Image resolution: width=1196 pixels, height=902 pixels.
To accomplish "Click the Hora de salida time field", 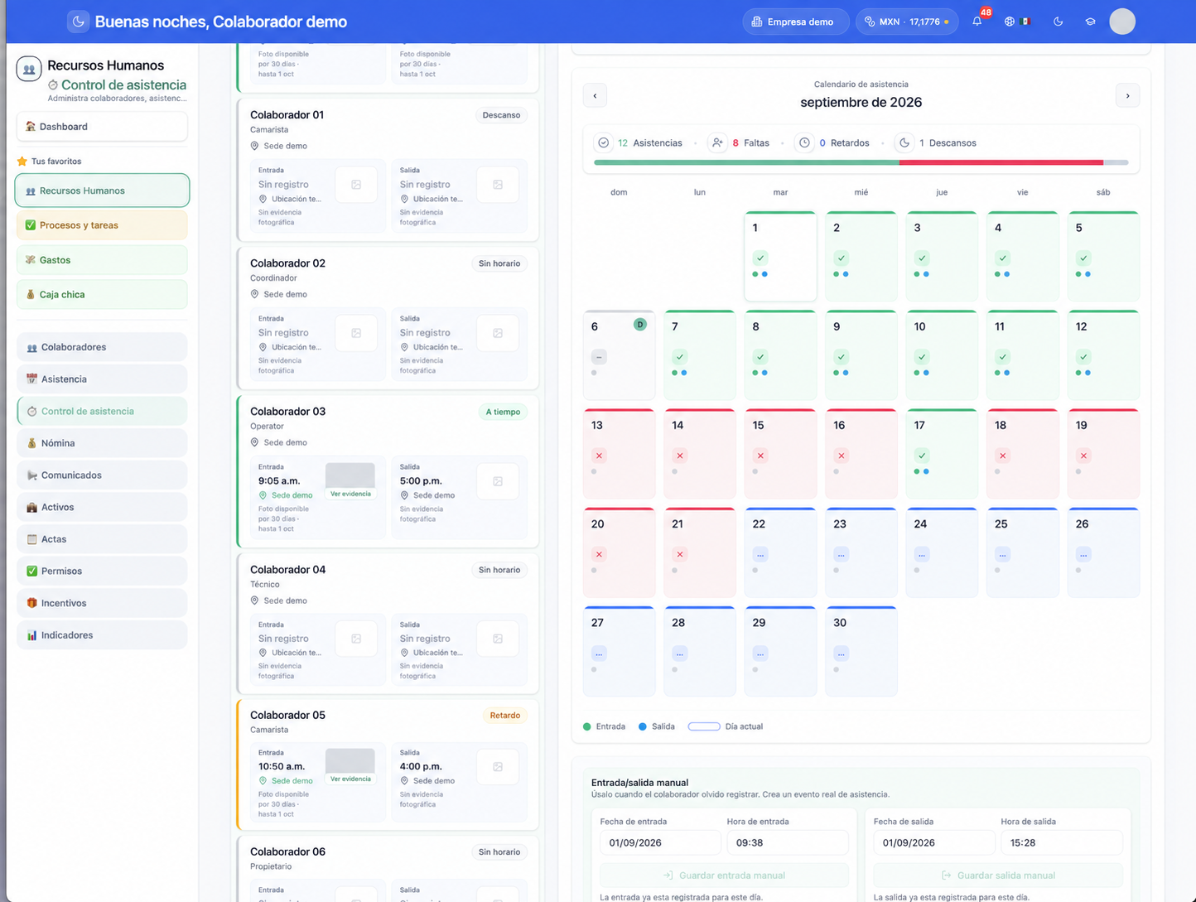I will pyautogui.click(x=1061, y=842).
